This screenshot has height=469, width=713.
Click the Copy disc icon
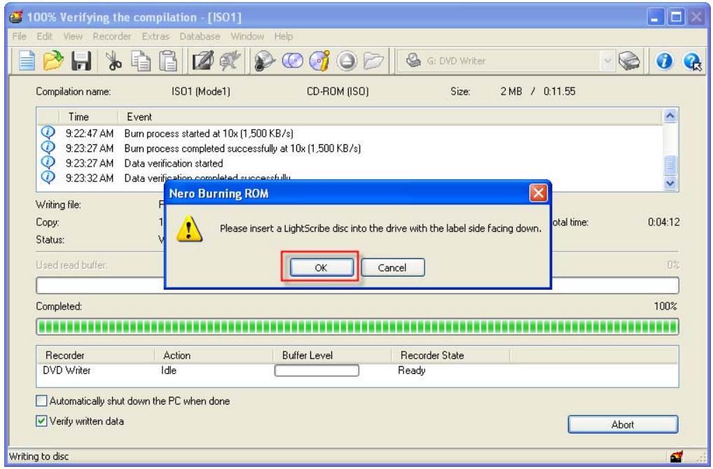click(x=292, y=60)
